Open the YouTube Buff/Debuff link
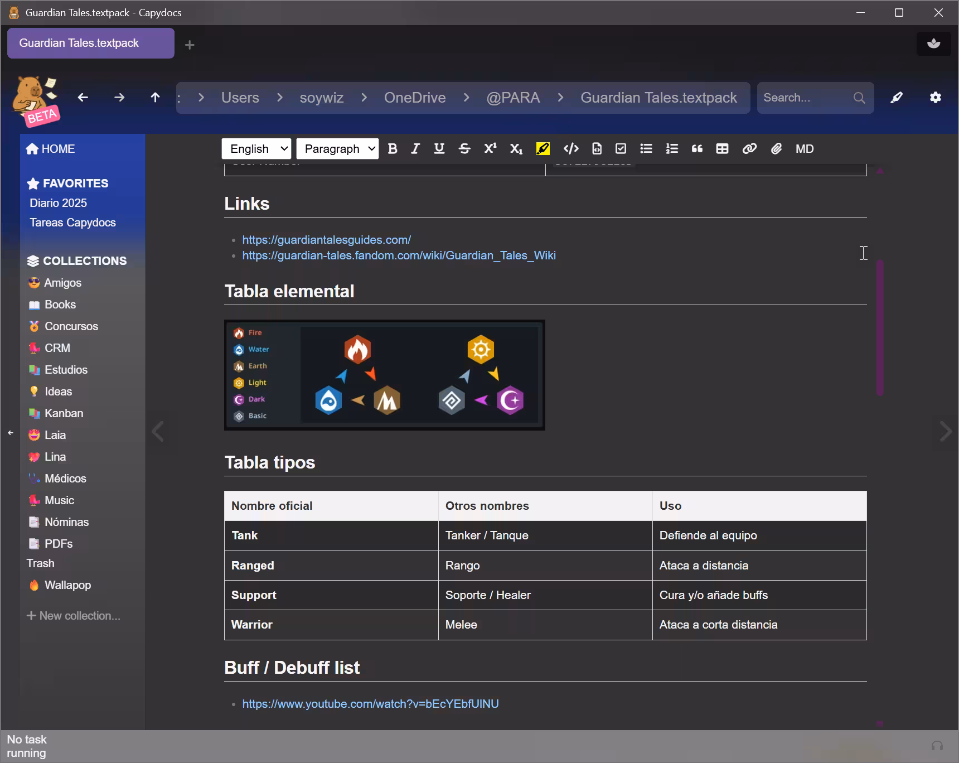 pos(370,704)
